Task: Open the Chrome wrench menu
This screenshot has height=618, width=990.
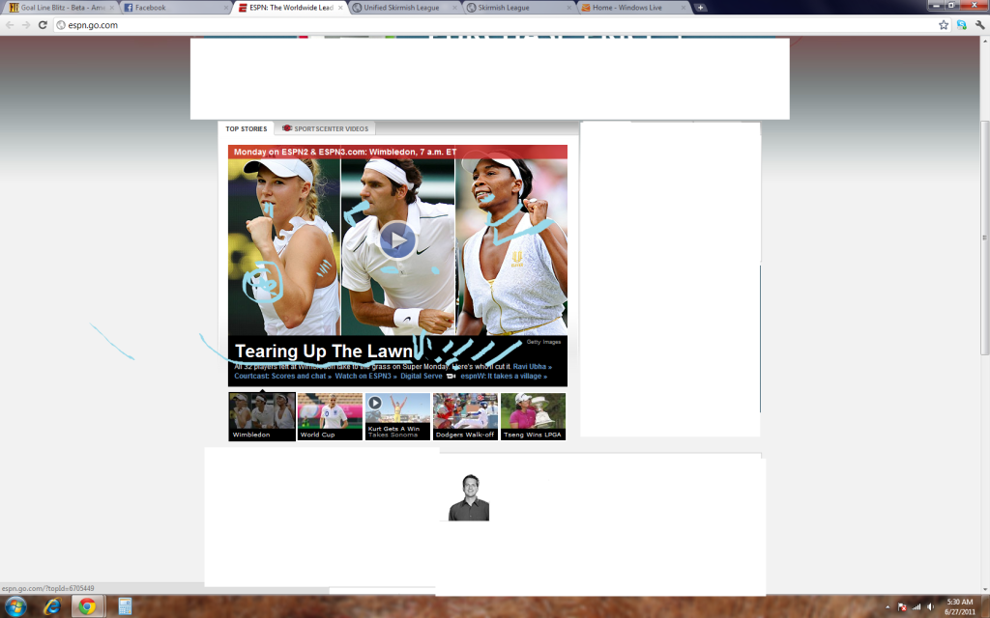Action: 979,25
